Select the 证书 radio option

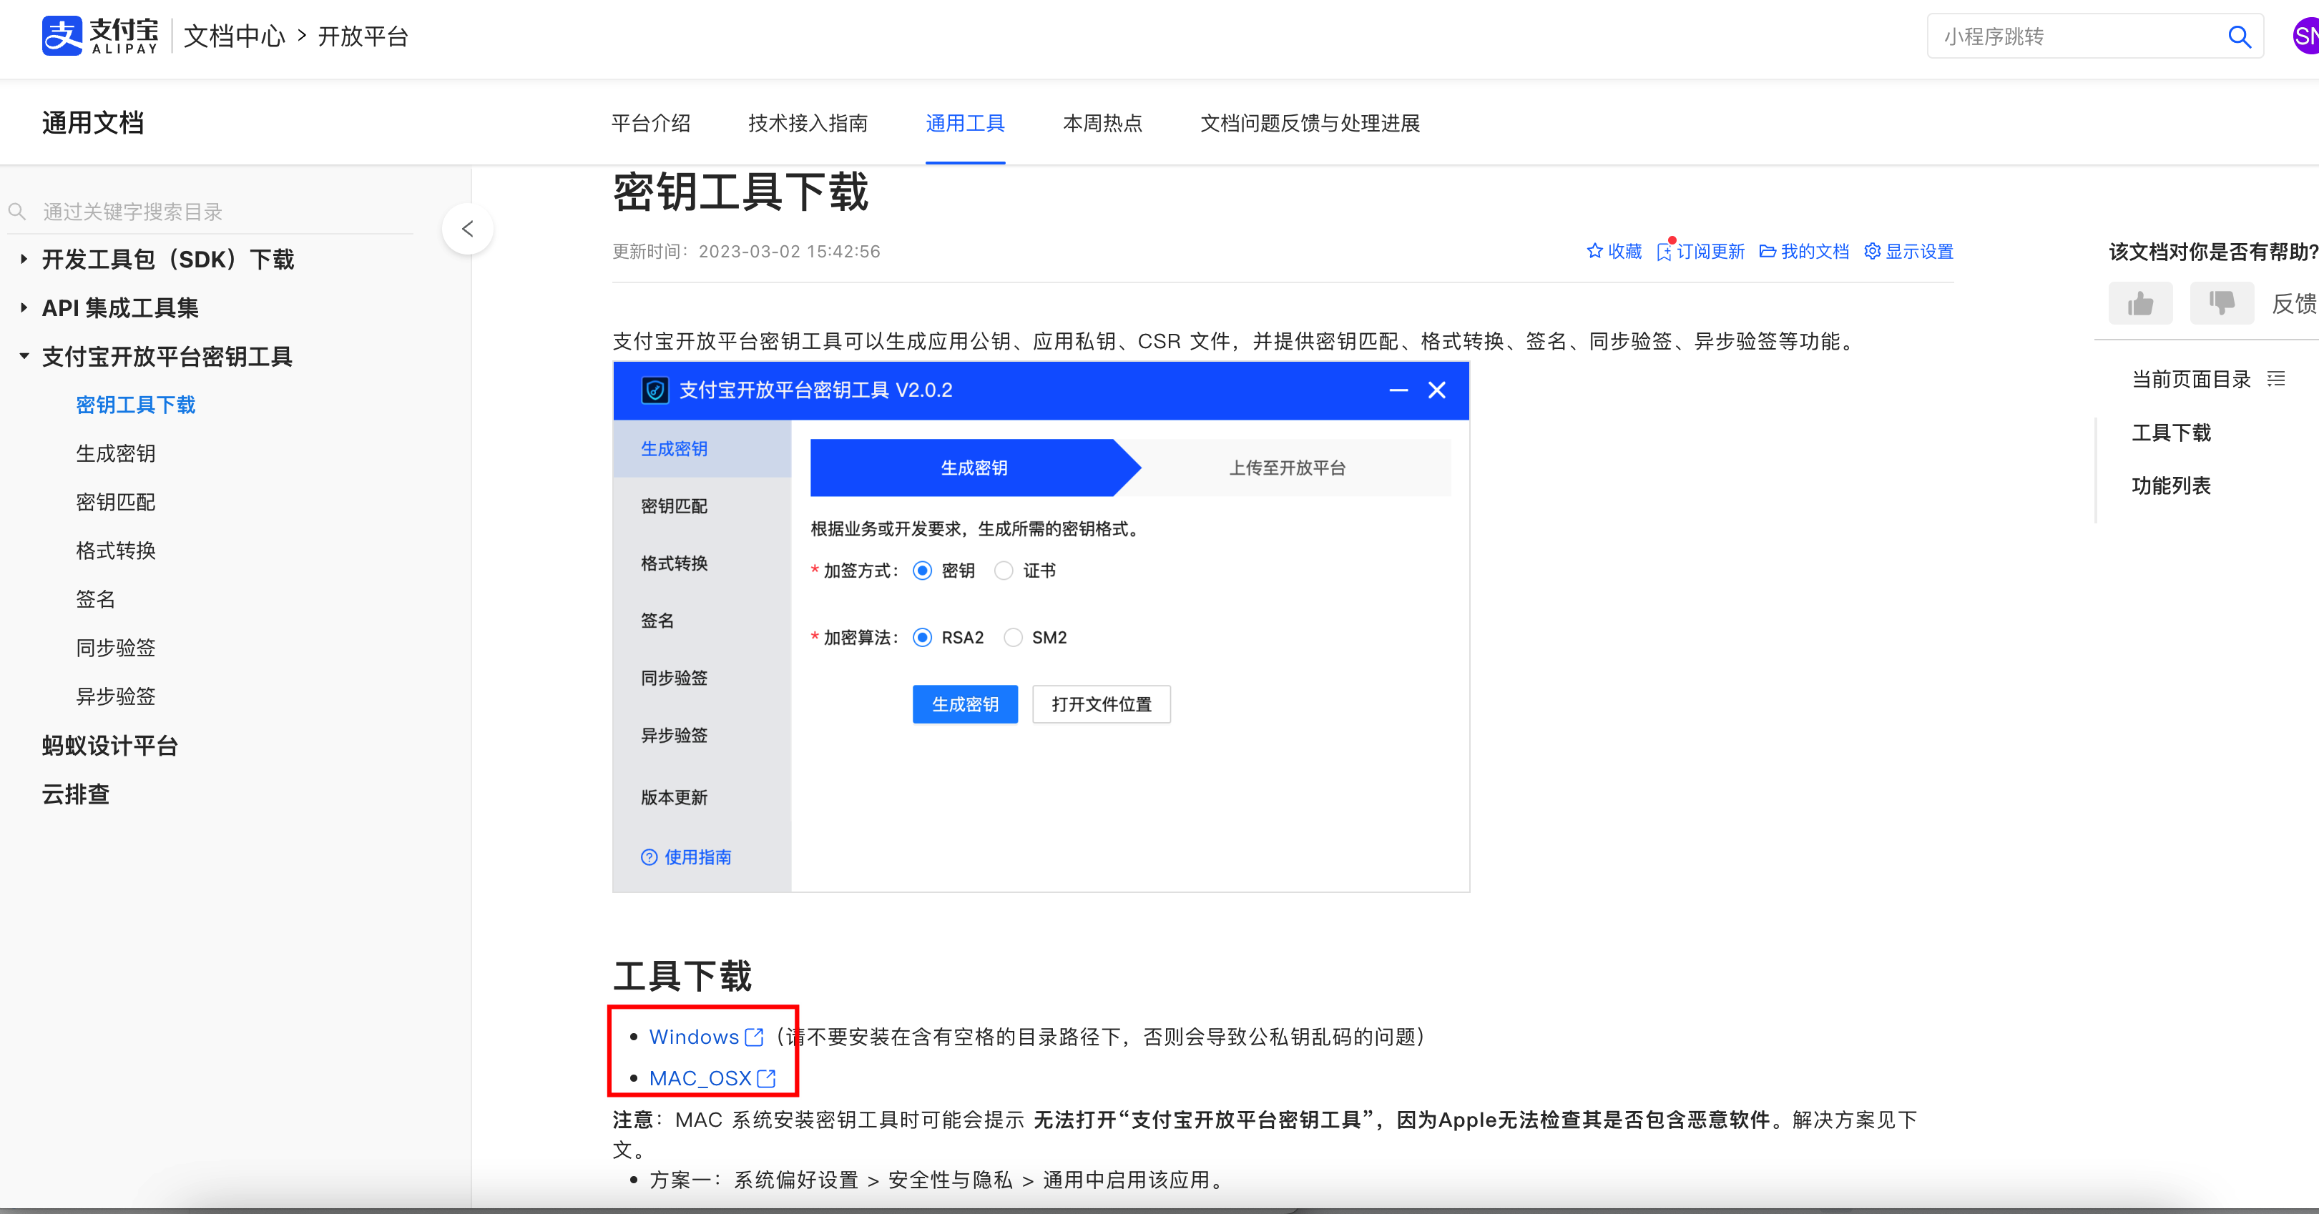(1004, 571)
